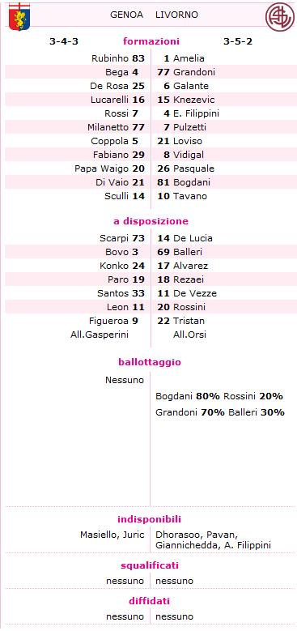Click the Livorno club crest logo
This screenshot has height=631, width=297.
tap(280, 16)
